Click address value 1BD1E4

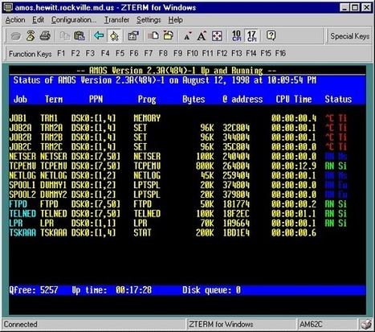(x=236, y=232)
